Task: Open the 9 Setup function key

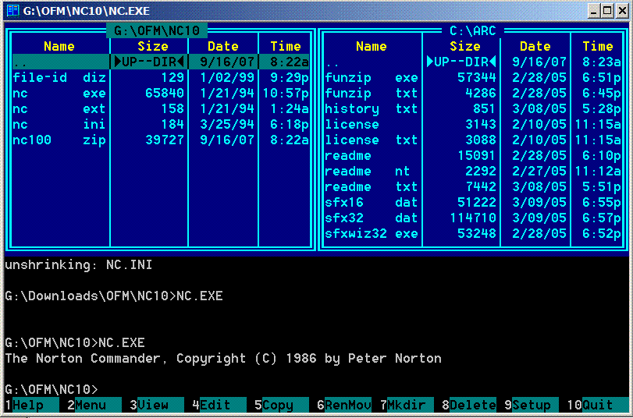Action: point(531,405)
